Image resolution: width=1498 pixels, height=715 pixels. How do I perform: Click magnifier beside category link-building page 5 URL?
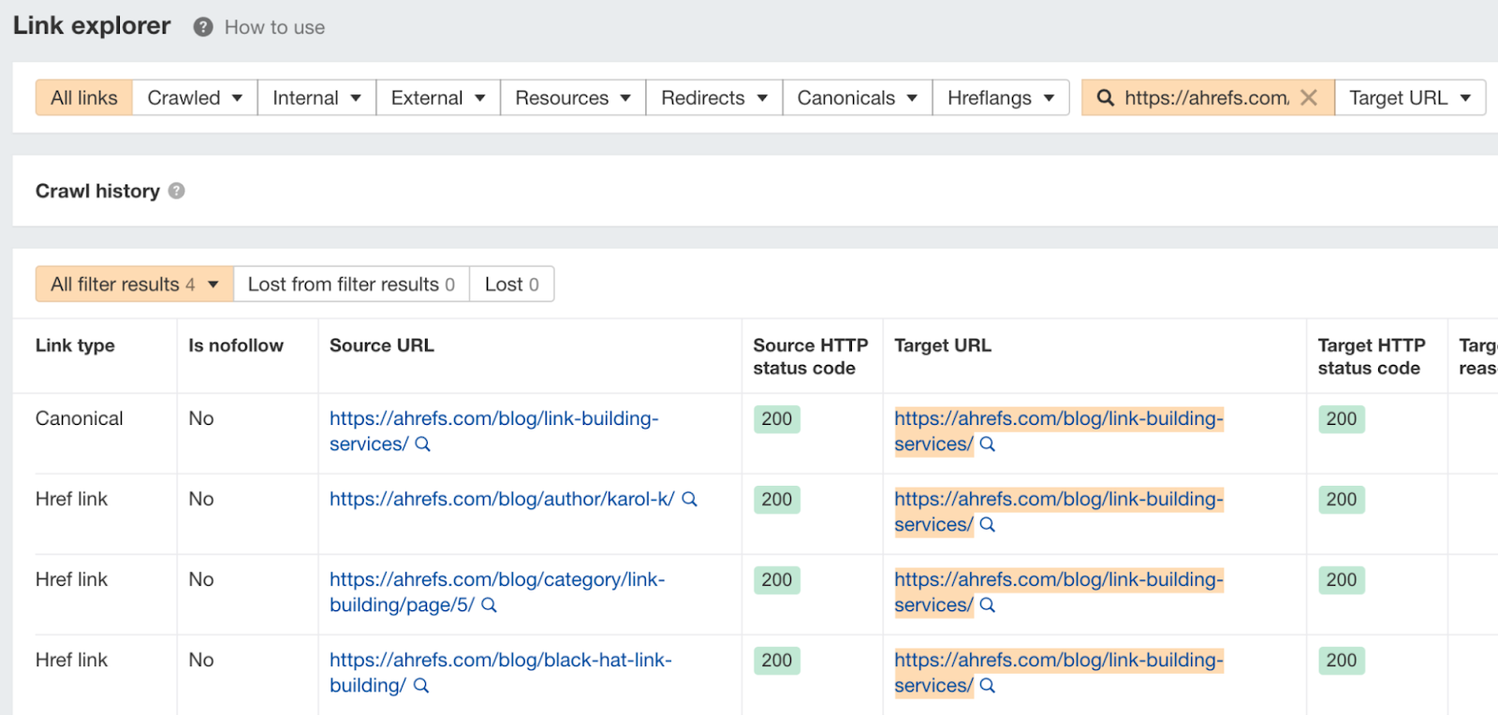pyautogui.click(x=489, y=606)
